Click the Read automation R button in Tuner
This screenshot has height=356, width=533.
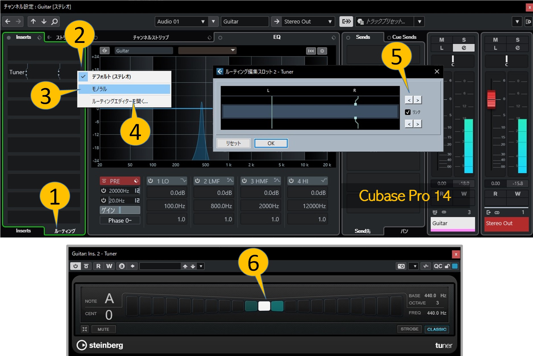coord(98,266)
